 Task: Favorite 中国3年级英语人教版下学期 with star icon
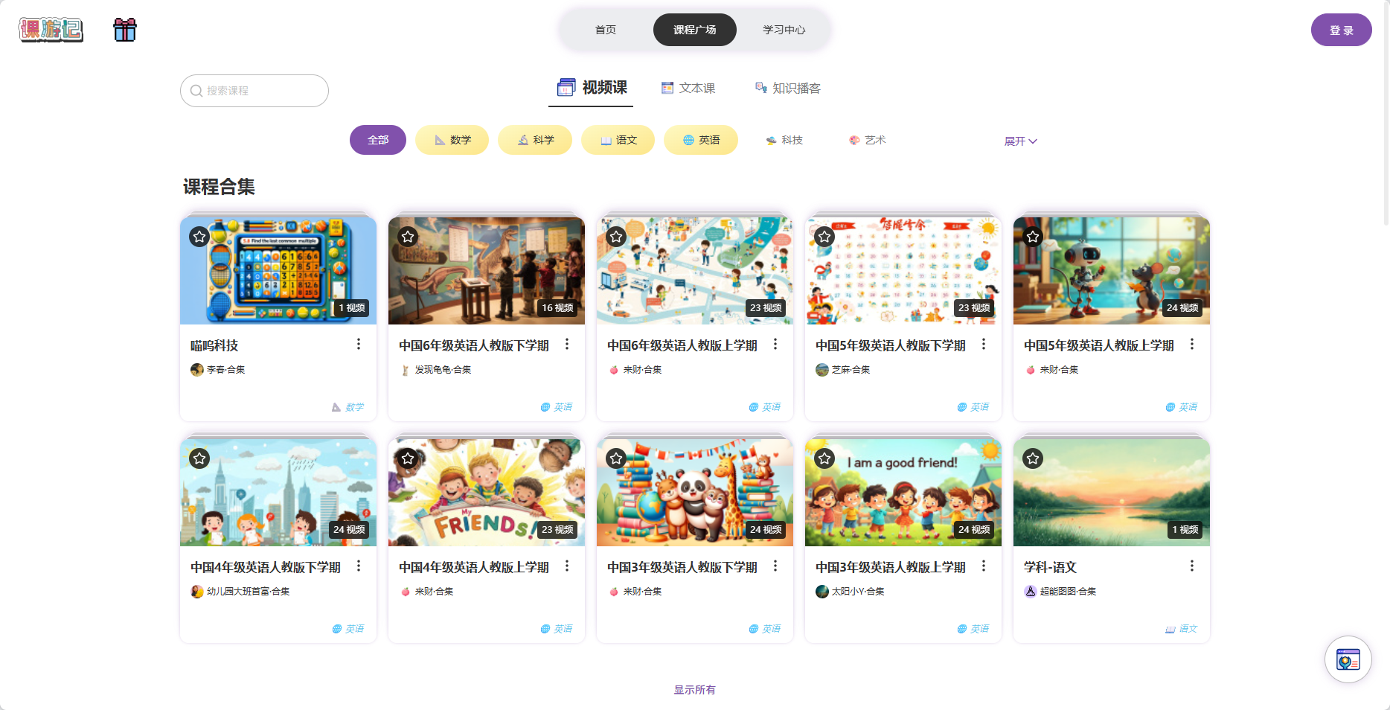(x=616, y=458)
